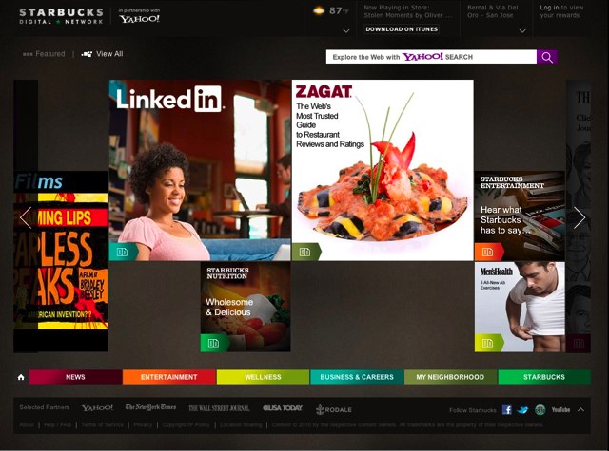
Task: Go to previous carousel slide arrow
Action: point(26,217)
